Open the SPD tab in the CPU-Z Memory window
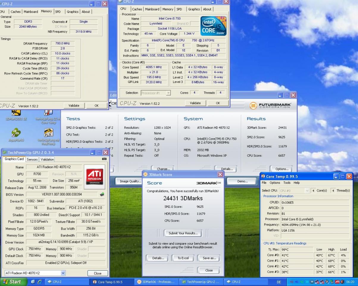Image resolution: width=358 pixels, height=286 pixels. point(58,12)
